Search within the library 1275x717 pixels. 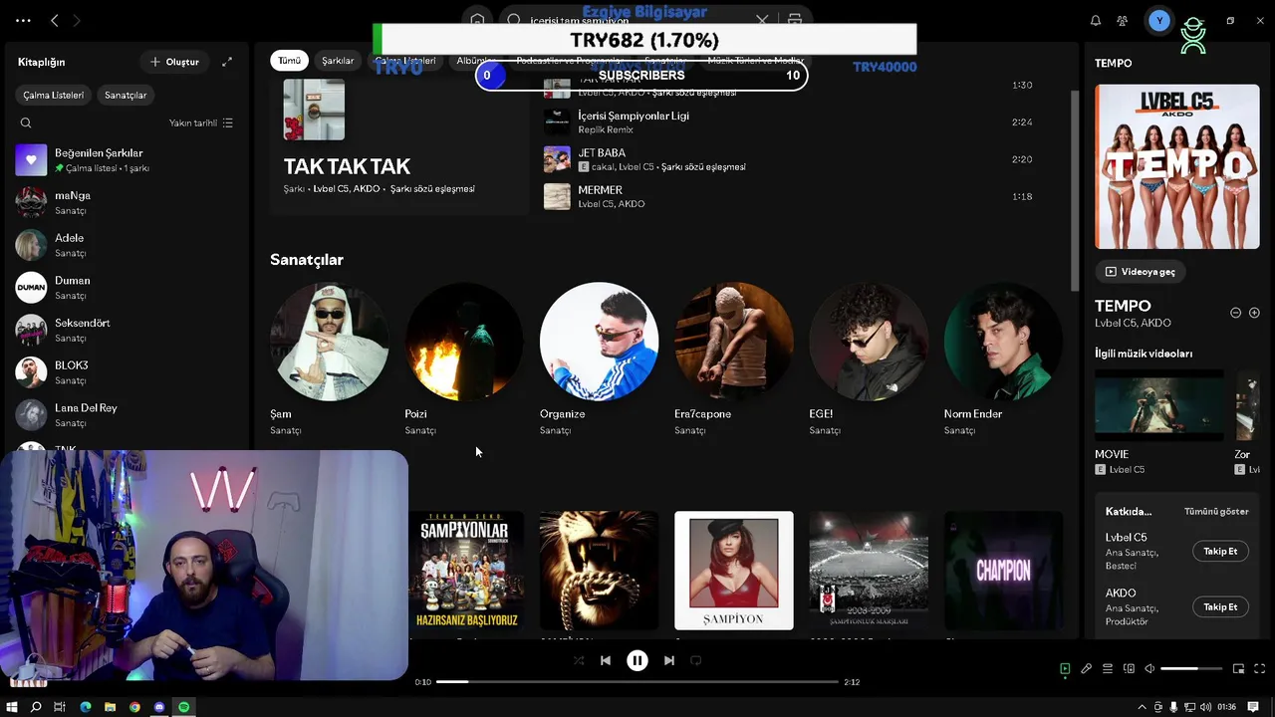[x=26, y=123]
